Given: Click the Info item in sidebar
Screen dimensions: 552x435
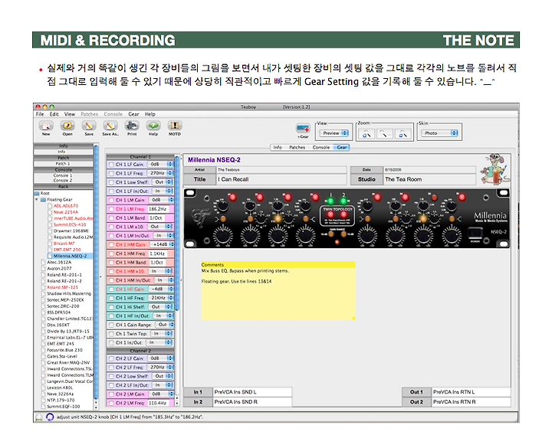Looking at the screenshot, I should [x=63, y=152].
